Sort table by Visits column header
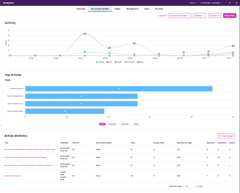240x193 pixels. pyautogui.click(x=133, y=143)
